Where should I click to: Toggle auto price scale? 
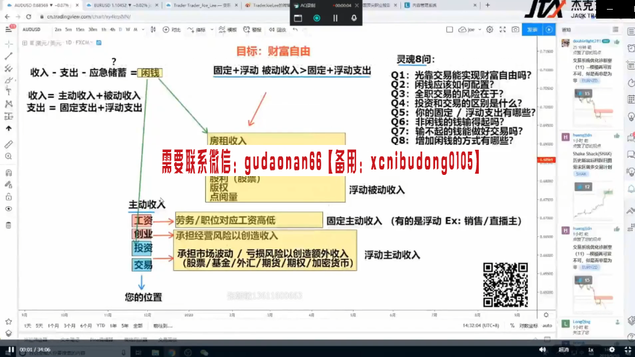tap(547, 326)
